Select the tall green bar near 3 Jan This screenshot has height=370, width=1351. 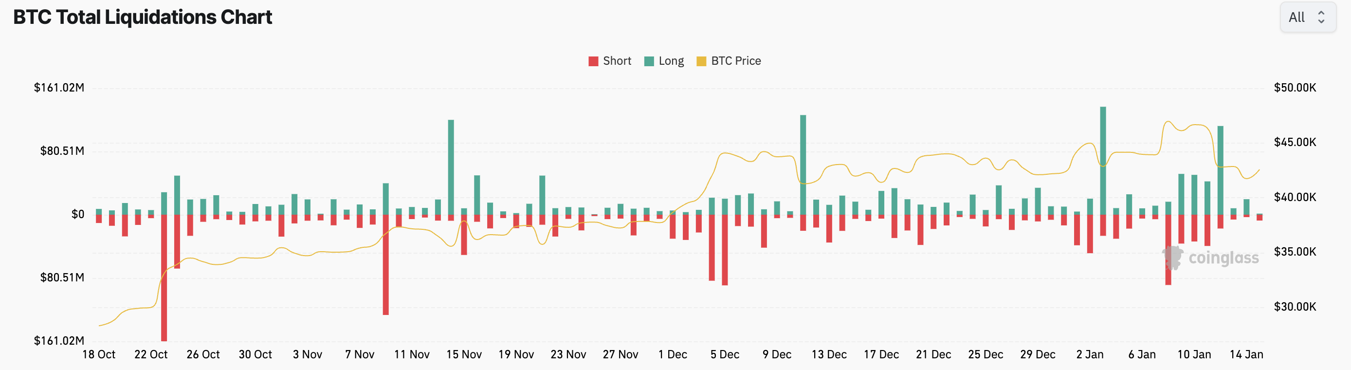pos(1103,161)
